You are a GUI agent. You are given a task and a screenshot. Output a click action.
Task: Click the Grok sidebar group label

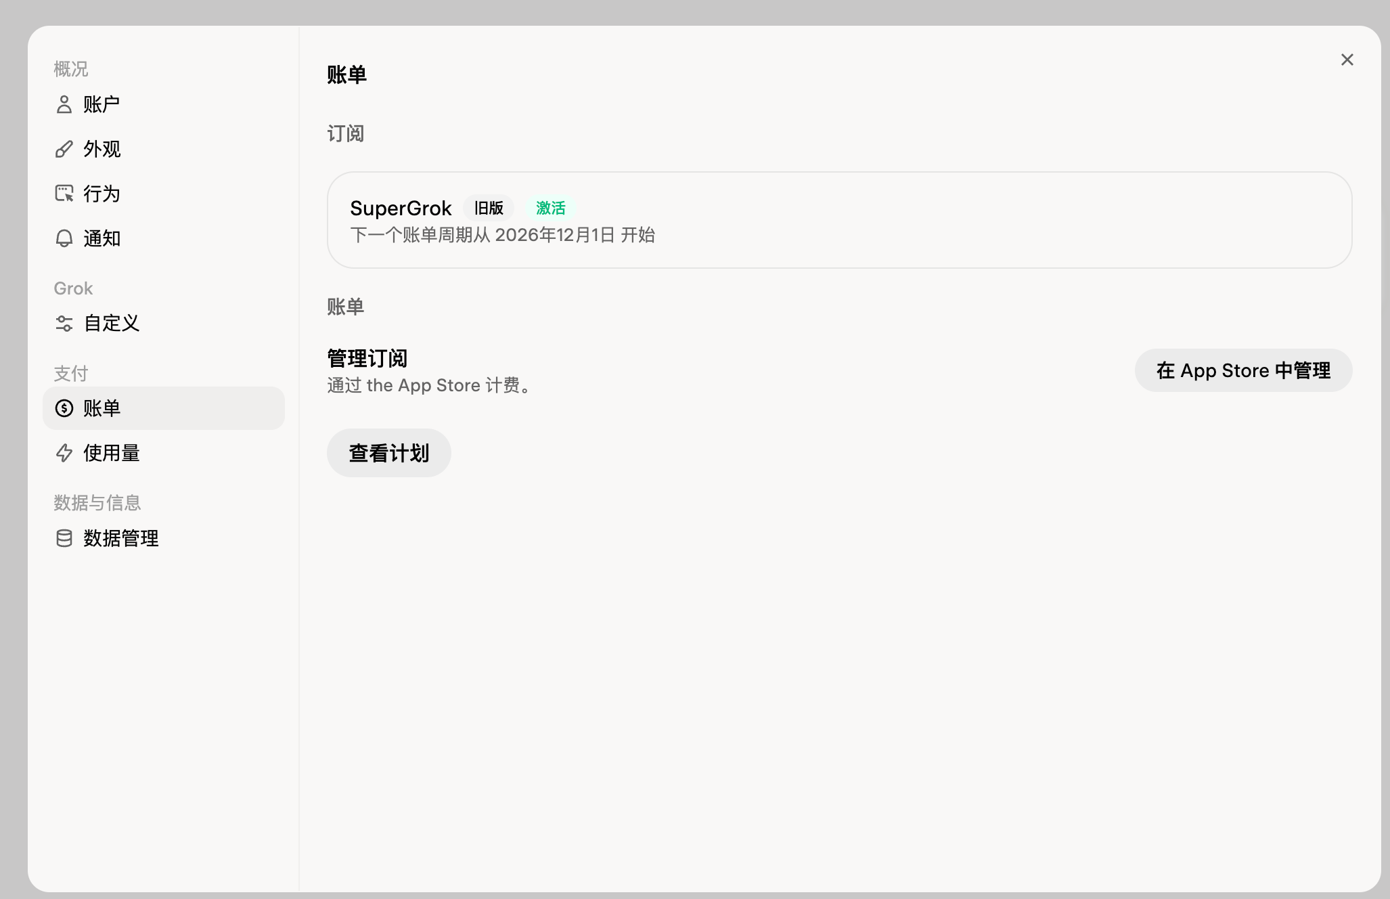coord(73,288)
